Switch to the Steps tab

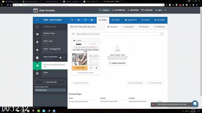[x=103, y=20]
